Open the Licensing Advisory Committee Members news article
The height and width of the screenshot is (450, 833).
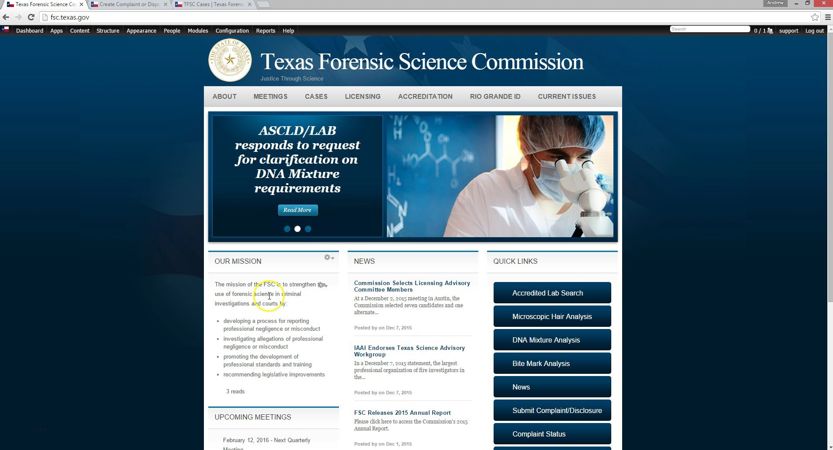point(412,286)
